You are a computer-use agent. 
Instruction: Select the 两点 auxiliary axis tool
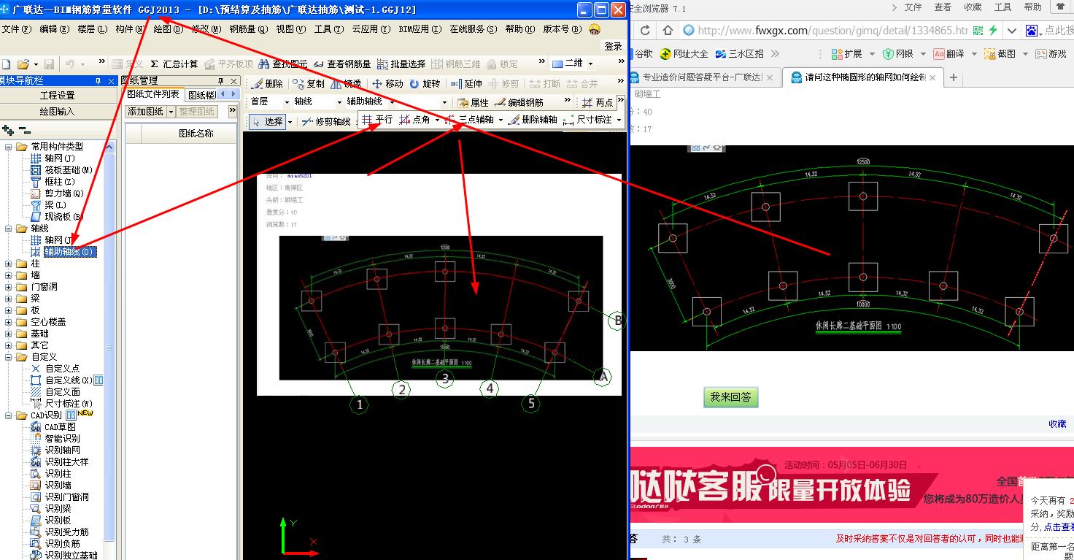click(598, 103)
